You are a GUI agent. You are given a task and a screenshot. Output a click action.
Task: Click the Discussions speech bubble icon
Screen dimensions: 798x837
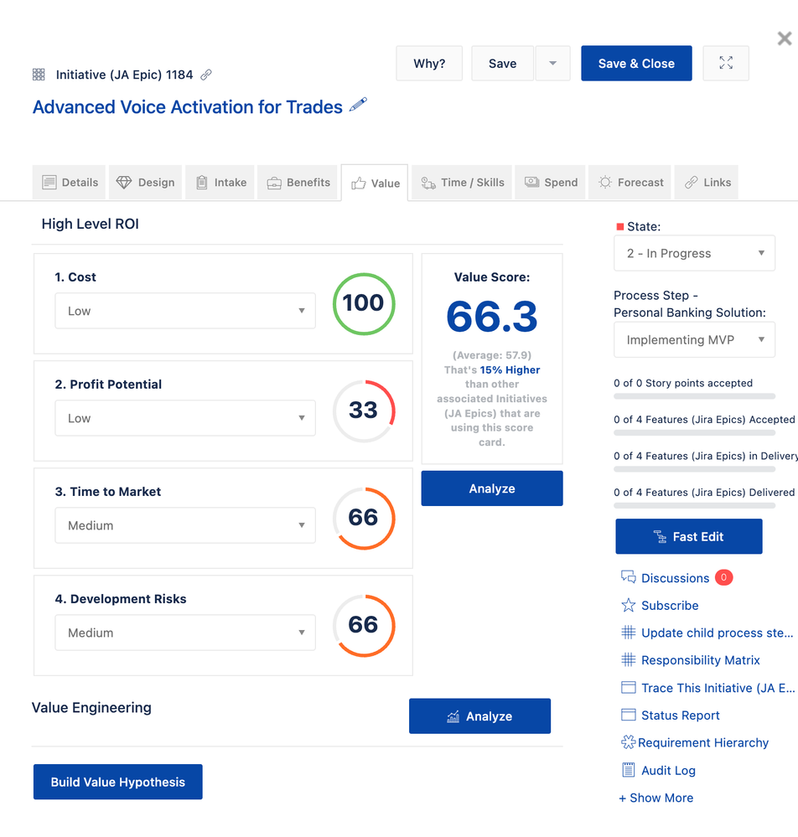[628, 577]
